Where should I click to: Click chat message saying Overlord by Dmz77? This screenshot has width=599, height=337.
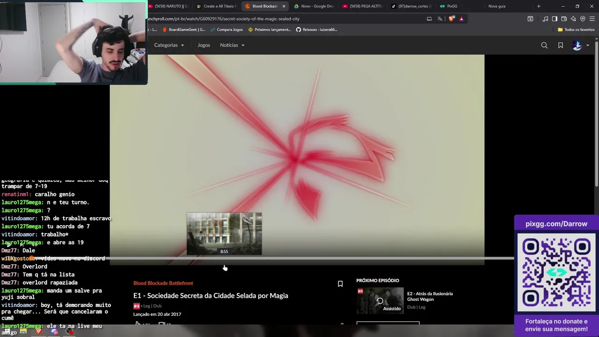click(24, 267)
